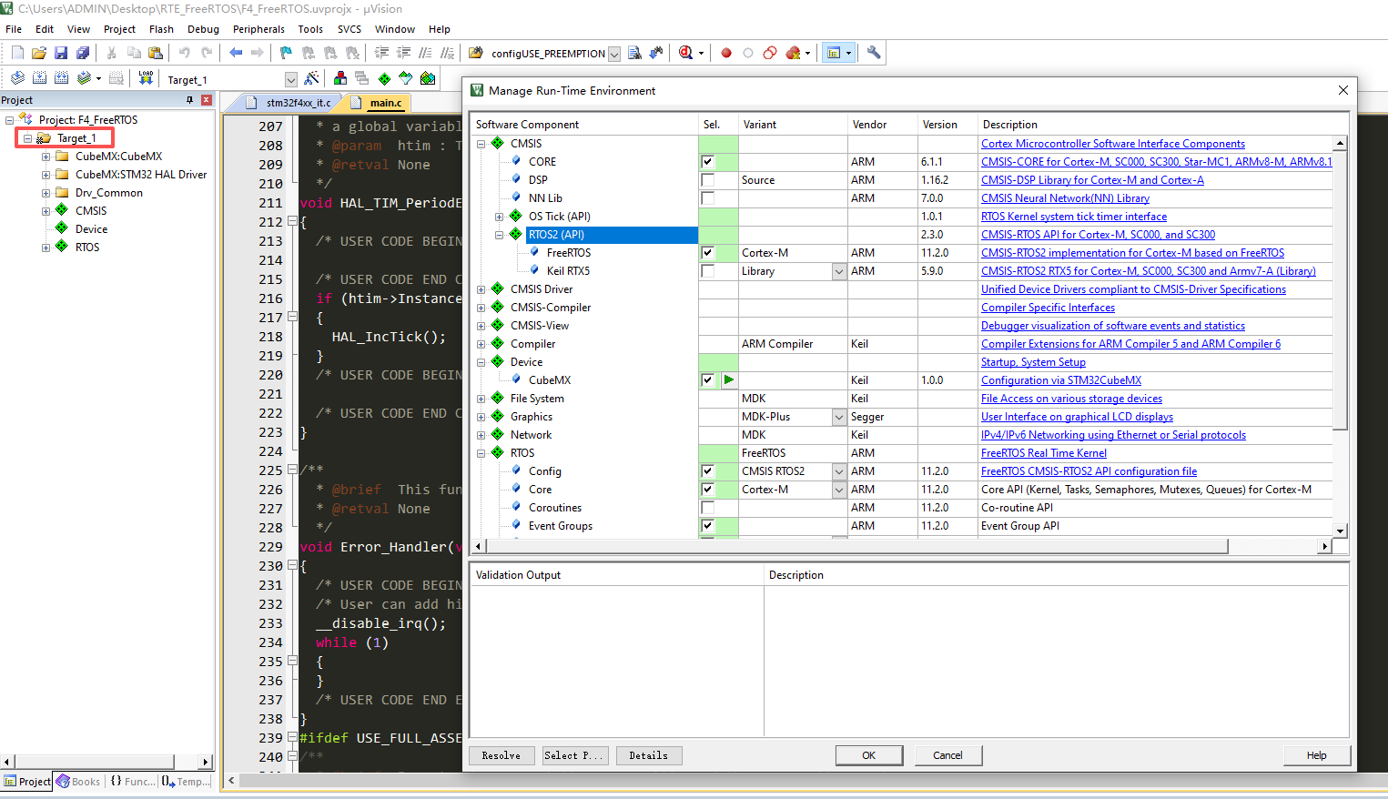Image resolution: width=1388 pixels, height=799 pixels.
Task: Click component list vertical scrollbar down arrow
Action: [1340, 531]
